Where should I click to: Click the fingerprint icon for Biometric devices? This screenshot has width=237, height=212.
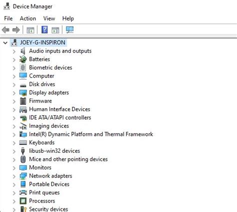click(x=23, y=68)
